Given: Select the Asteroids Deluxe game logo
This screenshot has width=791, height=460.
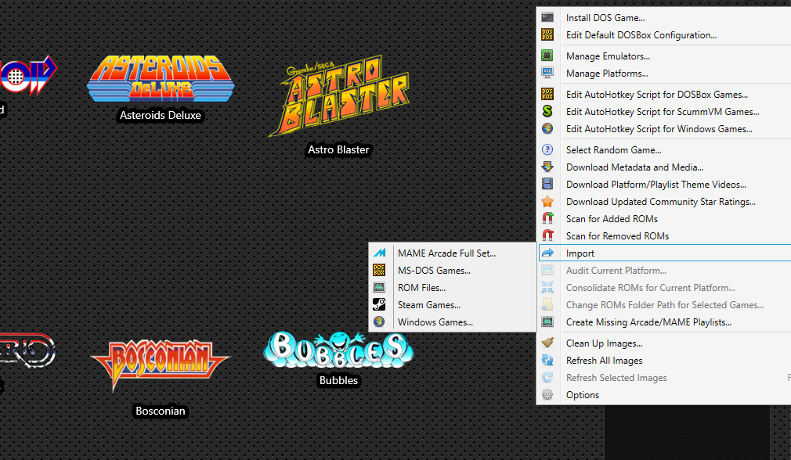Looking at the screenshot, I should click(x=161, y=78).
